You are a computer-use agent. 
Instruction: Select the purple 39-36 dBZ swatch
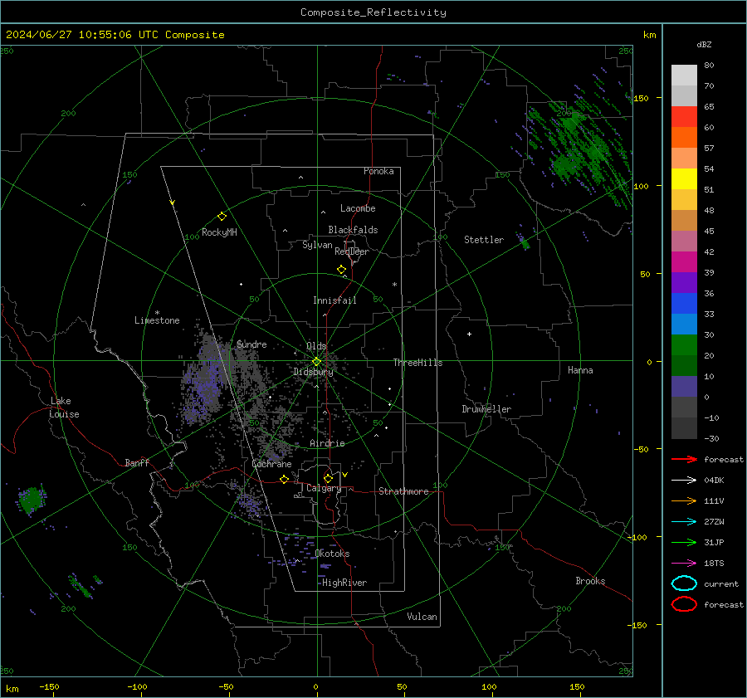(x=684, y=283)
